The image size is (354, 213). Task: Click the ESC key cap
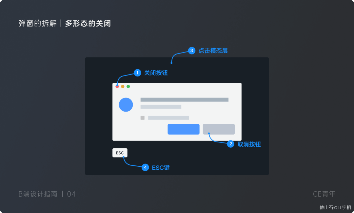click(x=120, y=153)
